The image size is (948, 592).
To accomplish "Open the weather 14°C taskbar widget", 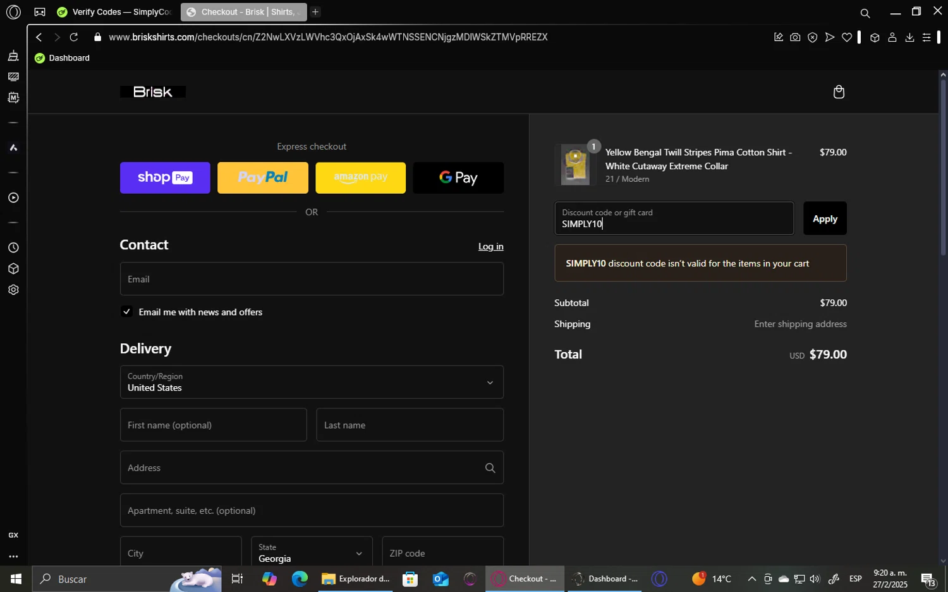I will [712, 579].
